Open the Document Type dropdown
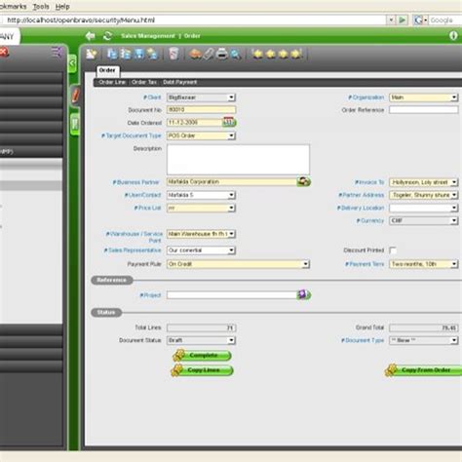 click(454, 340)
